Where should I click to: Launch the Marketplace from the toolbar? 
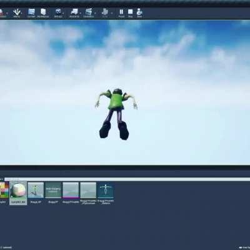pyautogui.click(x=43, y=13)
